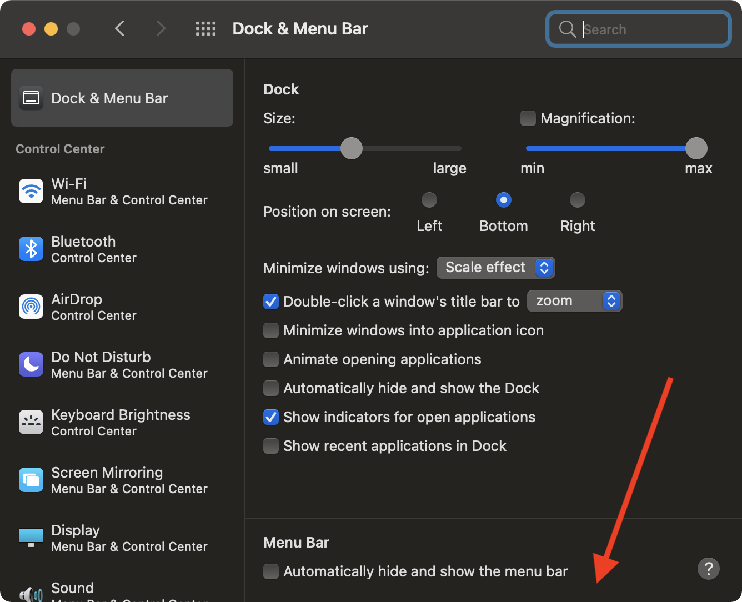
Task: Toggle Automatically hide and show the Dock
Action: pos(271,388)
